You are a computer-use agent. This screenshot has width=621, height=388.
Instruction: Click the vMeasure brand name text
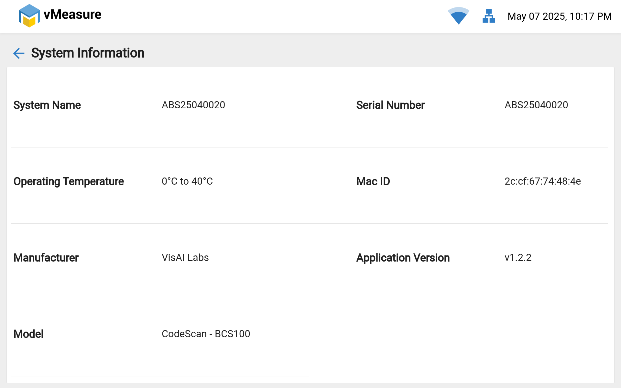coord(72,15)
